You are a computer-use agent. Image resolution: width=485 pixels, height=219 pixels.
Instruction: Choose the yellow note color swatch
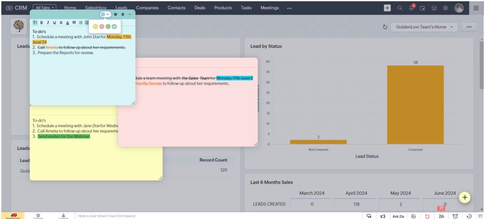click(x=95, y=27)
